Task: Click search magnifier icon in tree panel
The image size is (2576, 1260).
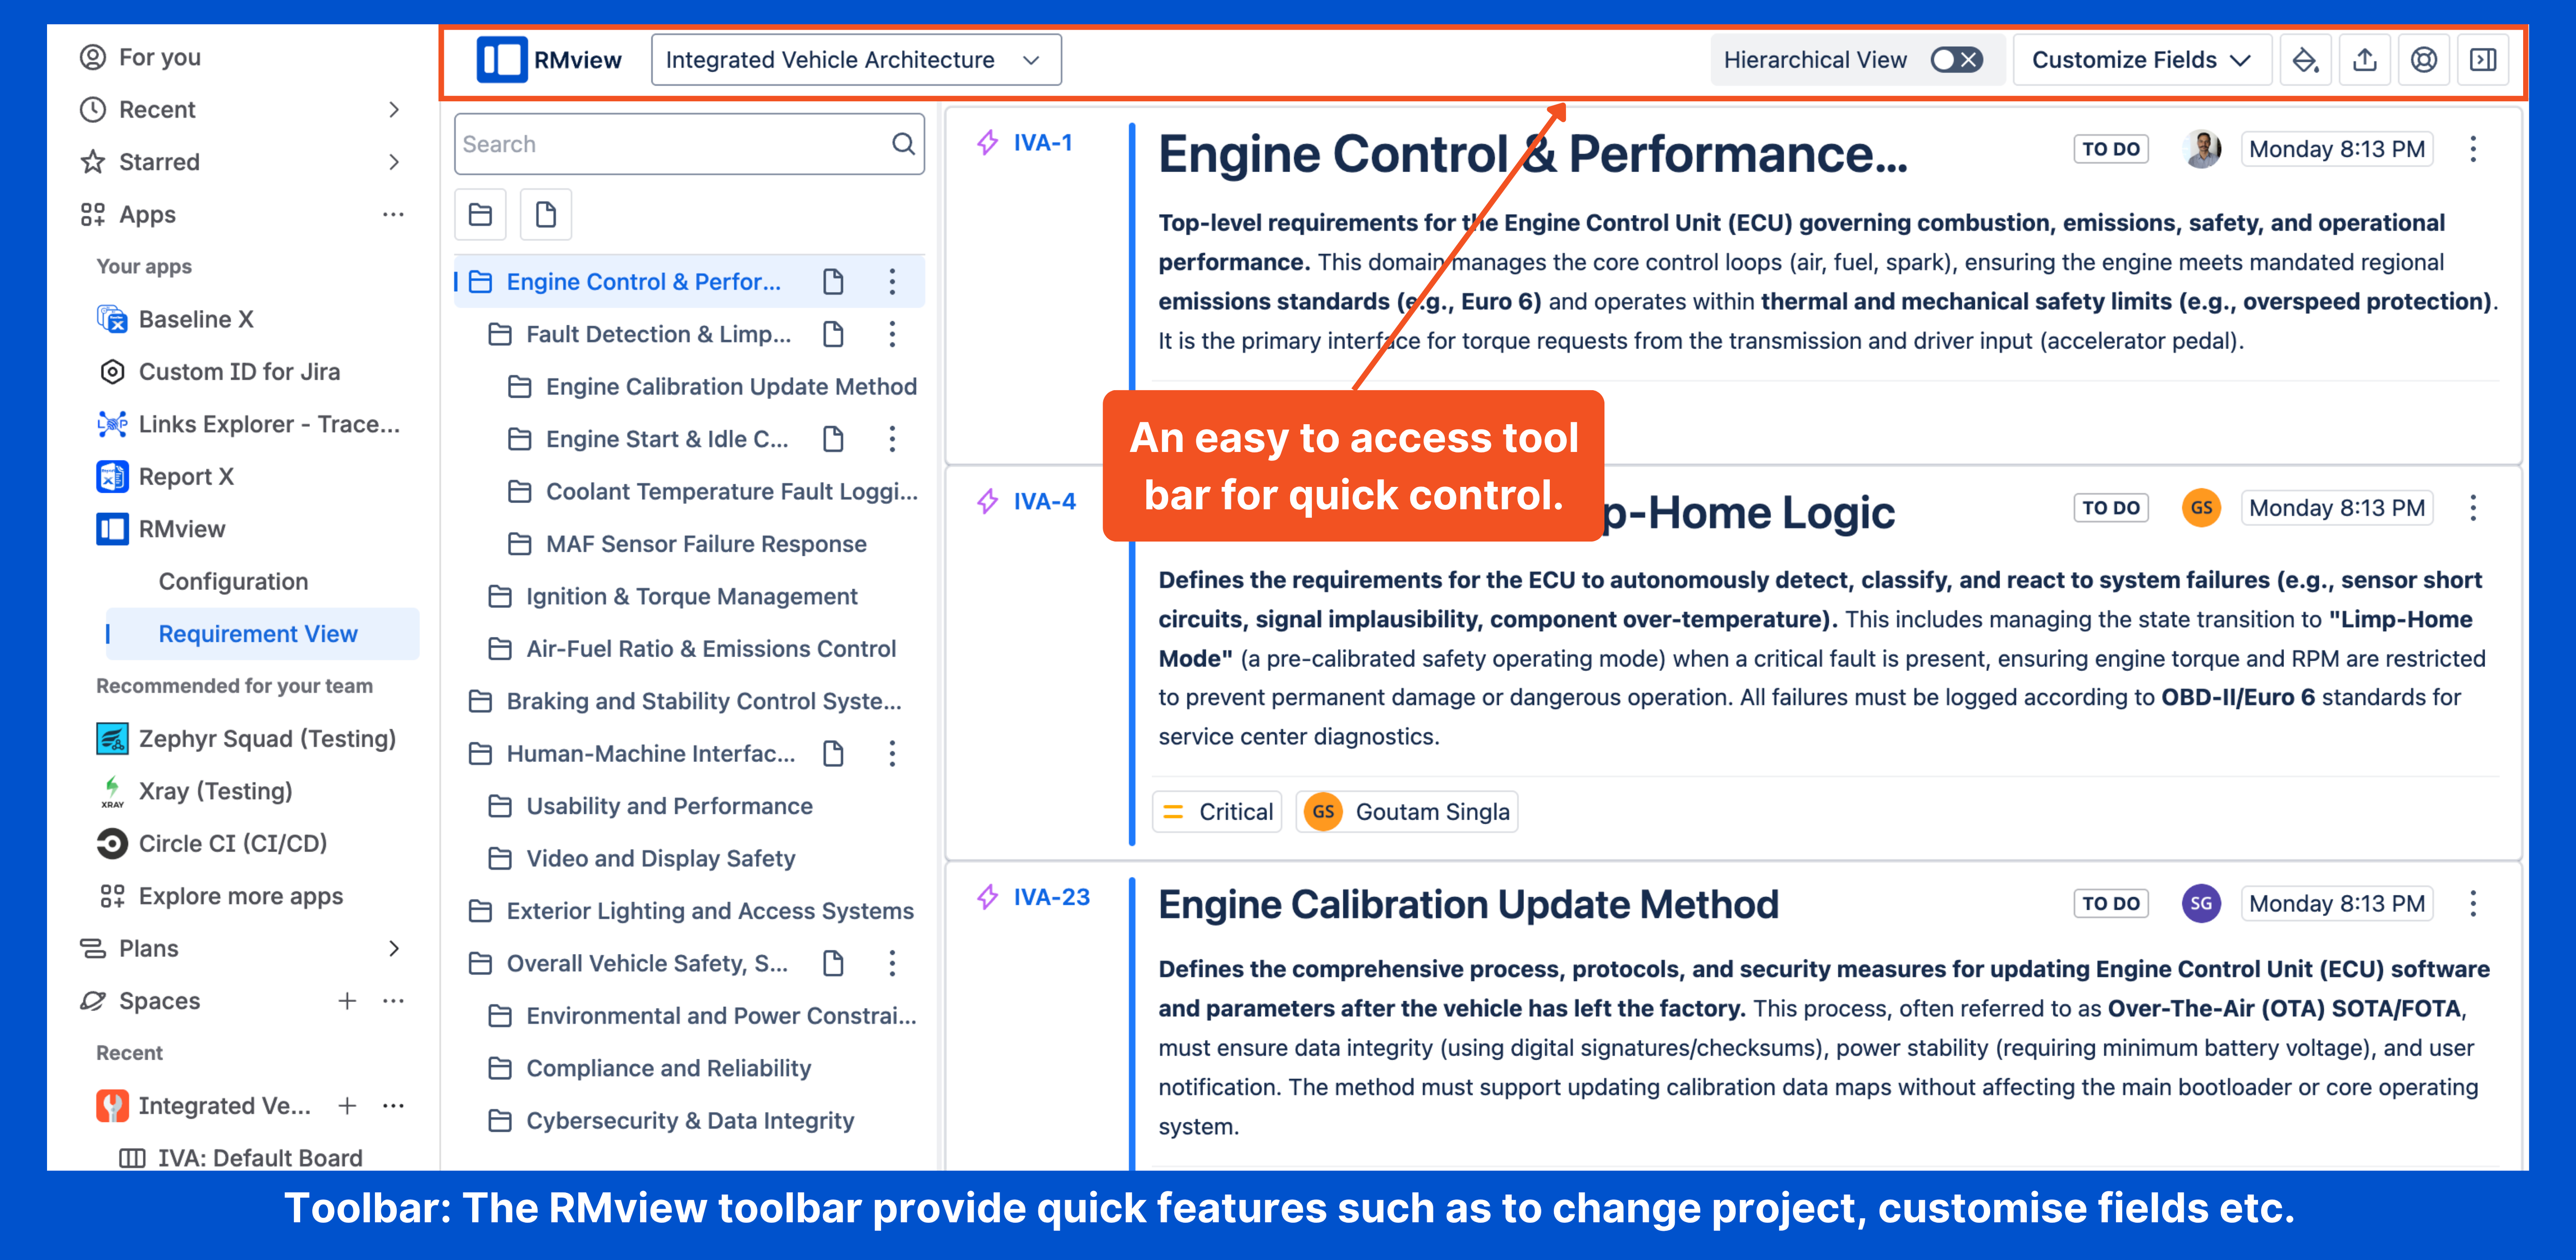Action: pos(903,144)
